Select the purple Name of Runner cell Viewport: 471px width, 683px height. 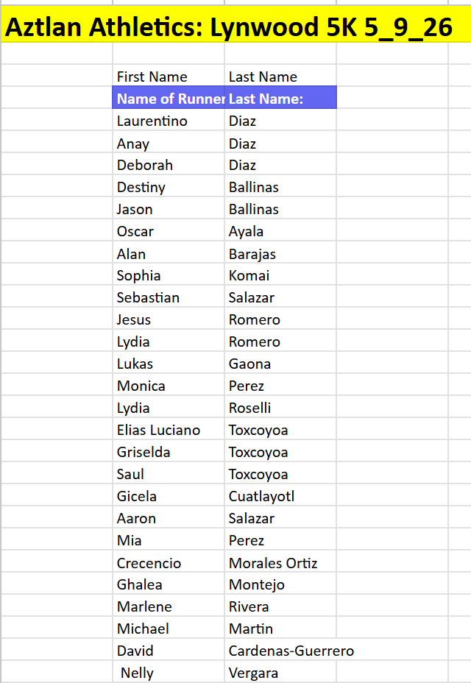169,98
